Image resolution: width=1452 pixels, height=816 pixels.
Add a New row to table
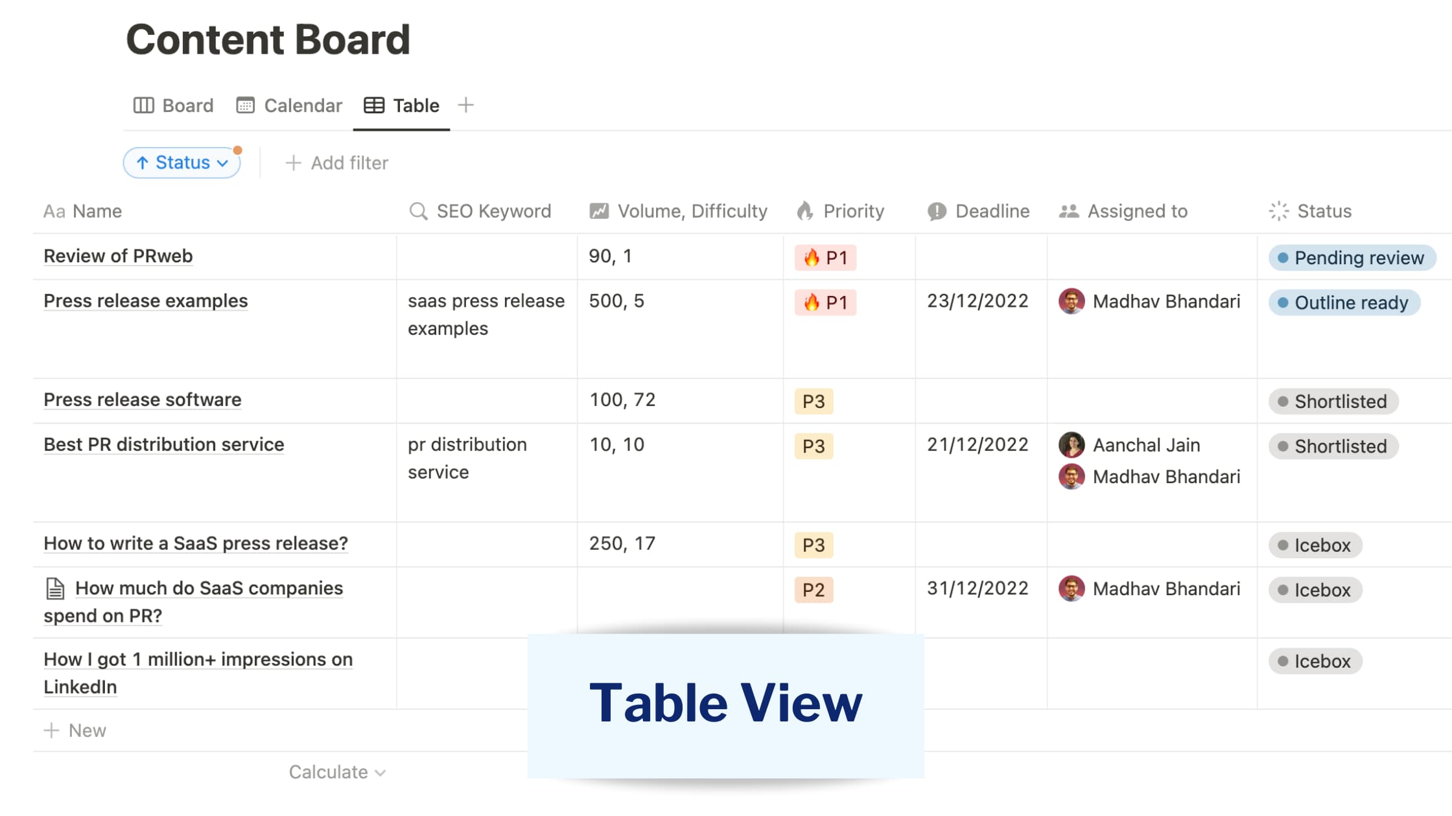tap(75, 731)
